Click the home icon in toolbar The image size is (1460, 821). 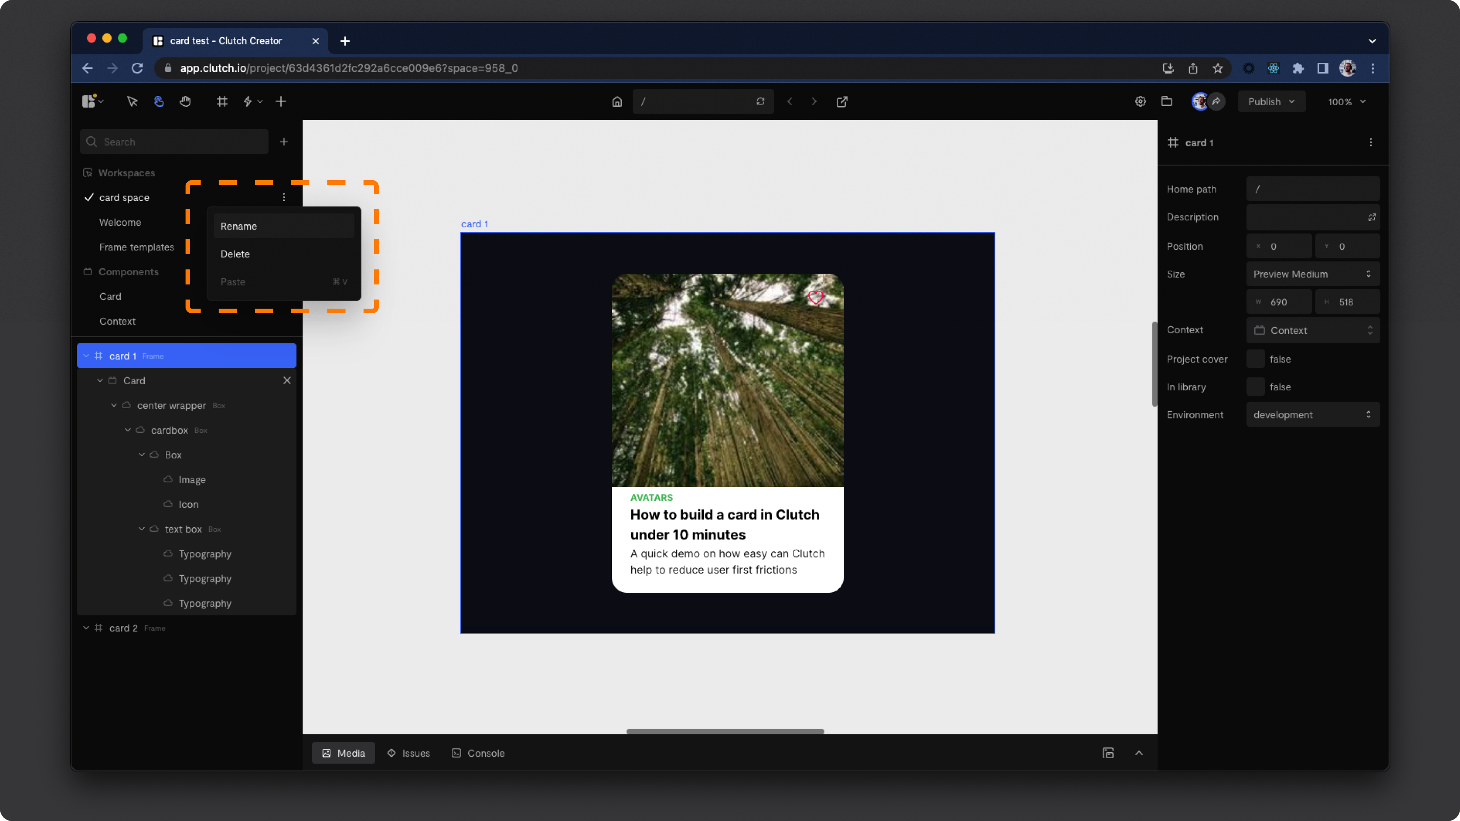pos(617,101)
